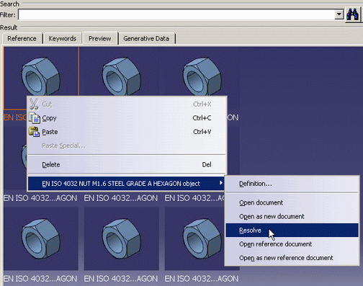Open the Keywords tab
The image size is (363, 286).
(63, 39)
